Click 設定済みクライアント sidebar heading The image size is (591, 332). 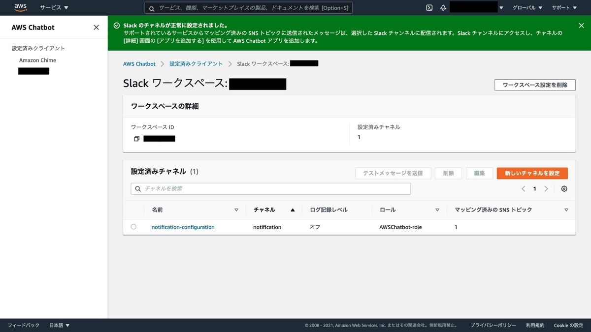point(38,48)
